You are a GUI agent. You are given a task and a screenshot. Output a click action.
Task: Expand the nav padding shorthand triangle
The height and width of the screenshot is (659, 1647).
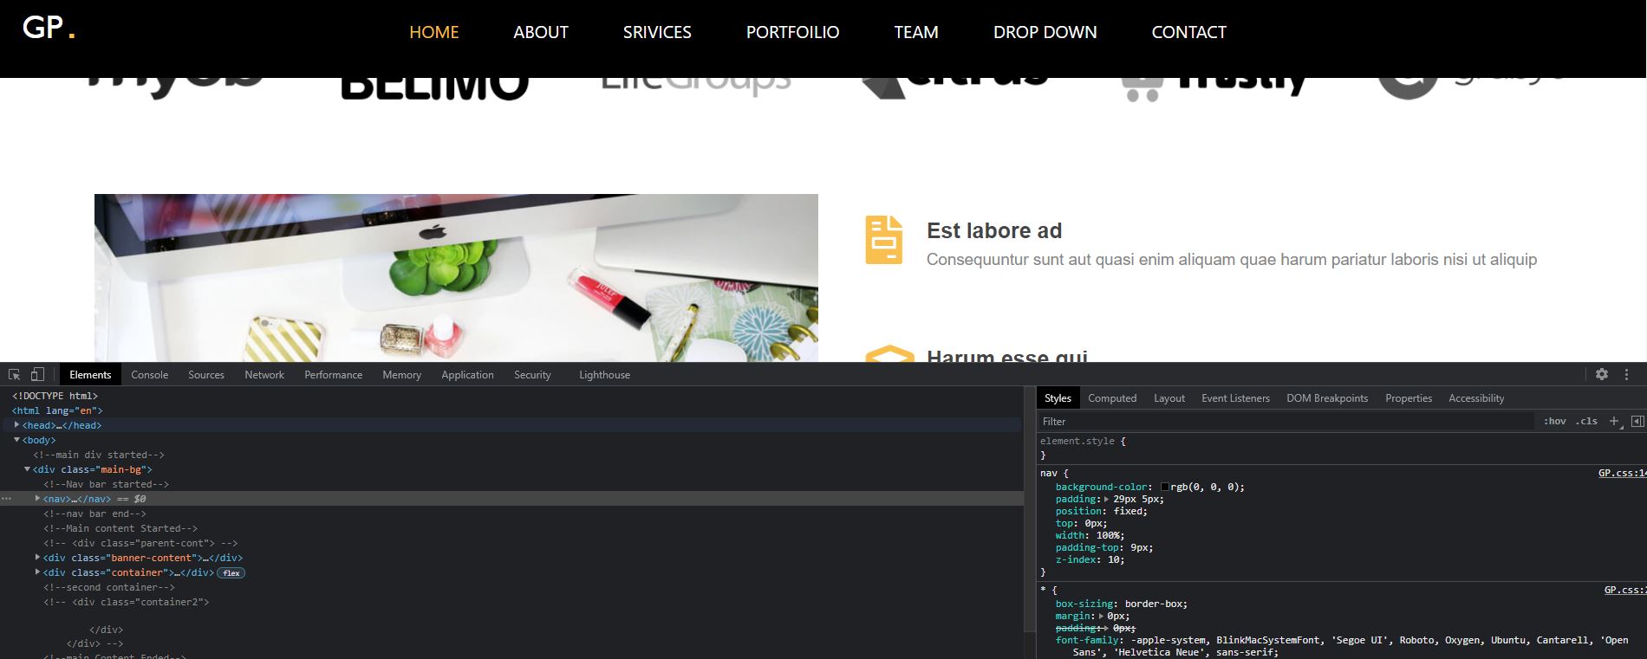coord(1106,499)
